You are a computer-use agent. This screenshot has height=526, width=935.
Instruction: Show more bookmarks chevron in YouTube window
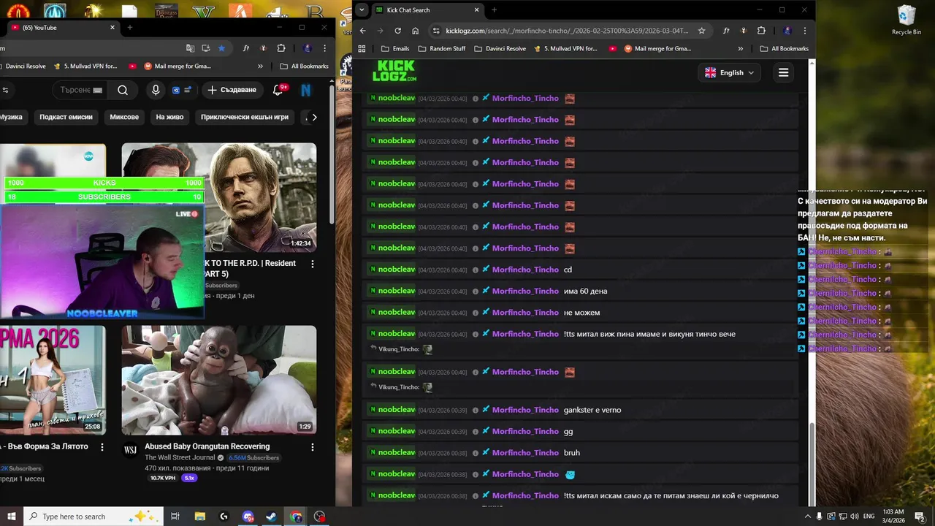pyautogui.click(x=261, y=66)
